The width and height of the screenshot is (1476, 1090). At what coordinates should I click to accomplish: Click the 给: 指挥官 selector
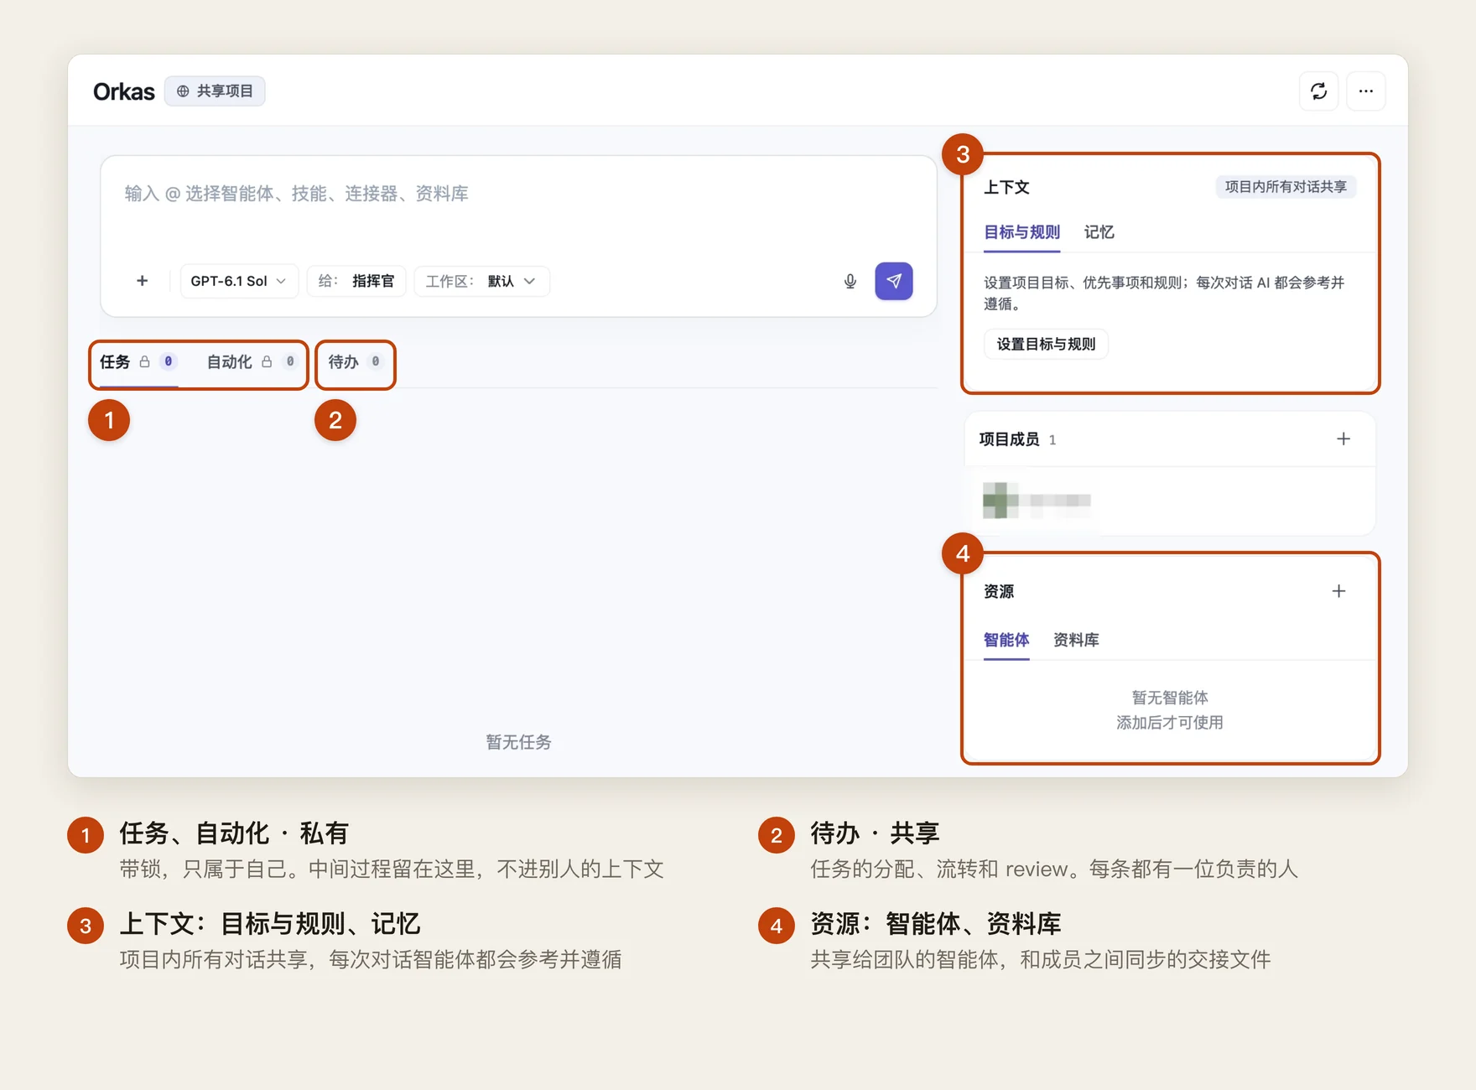[356, 281]
